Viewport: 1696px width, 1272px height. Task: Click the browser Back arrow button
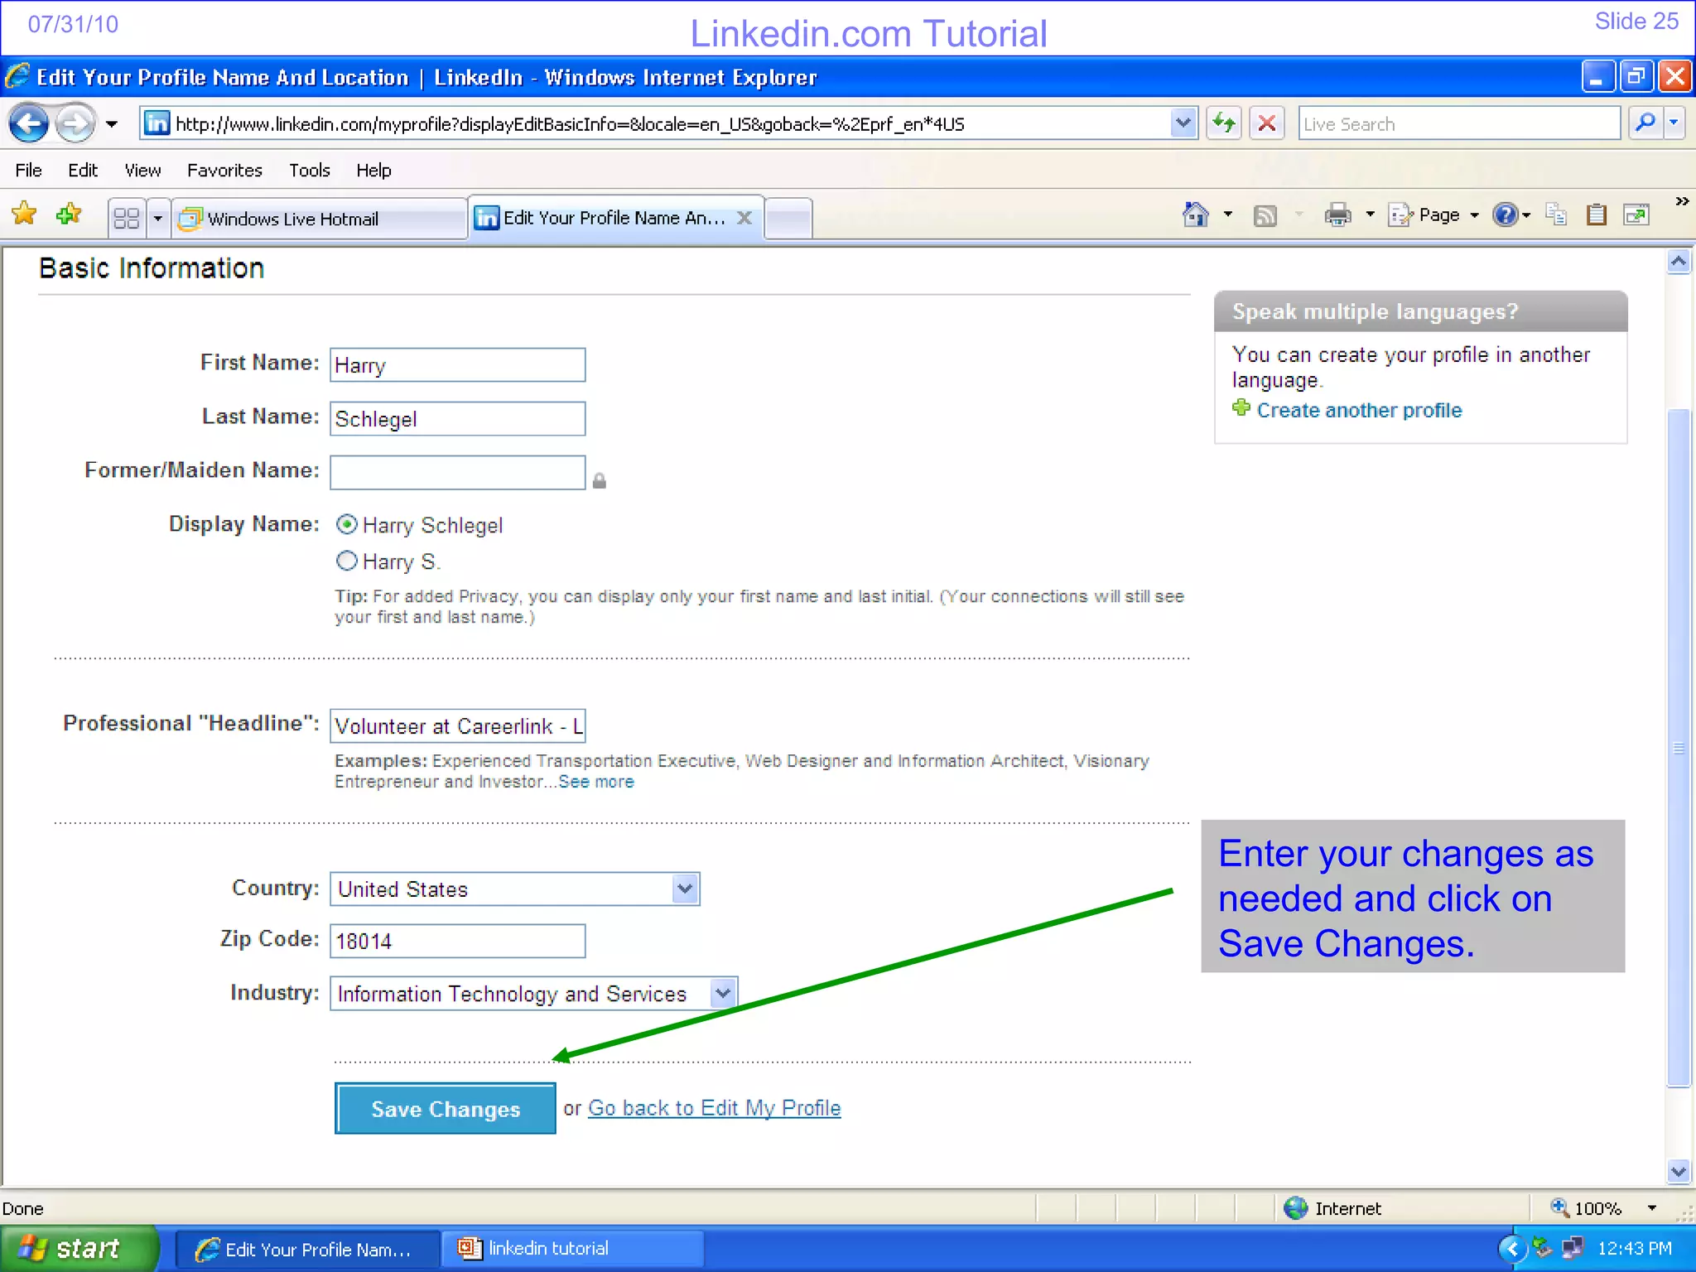tap(30, 124)
